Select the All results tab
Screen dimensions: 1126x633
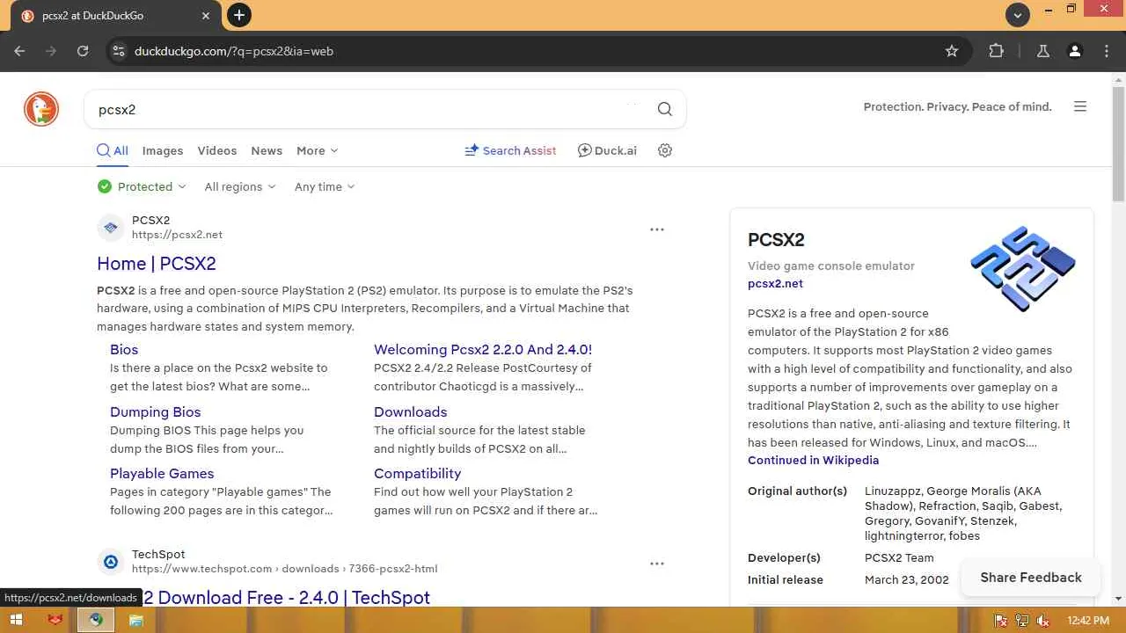113,150
